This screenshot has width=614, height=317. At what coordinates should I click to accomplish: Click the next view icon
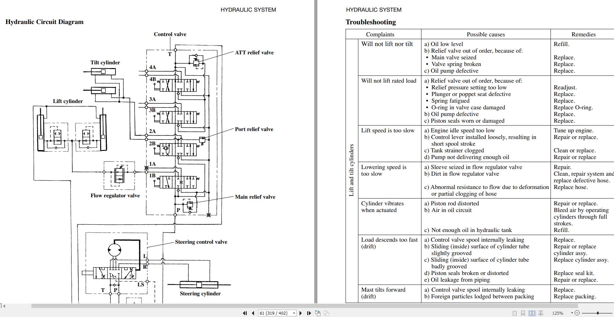tap(327, 313)
